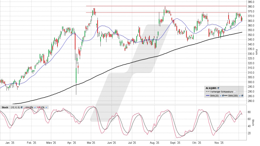
Task: Click the Aug. '25 time axis label
Action: 154,143
